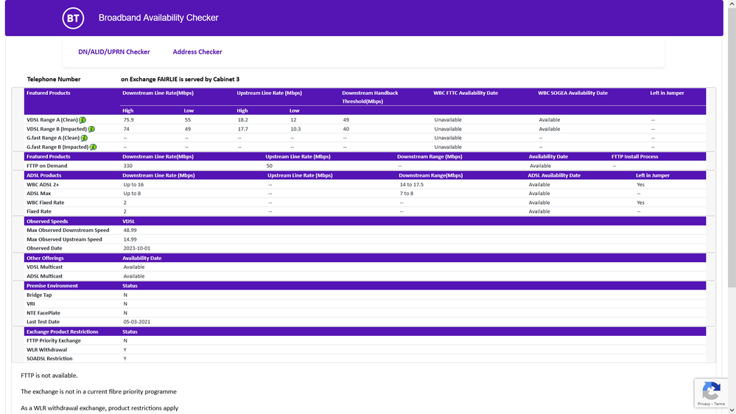Click info icon next to VDSL Range B (Impacted)

pyautogui.click(x=91, y=129)
